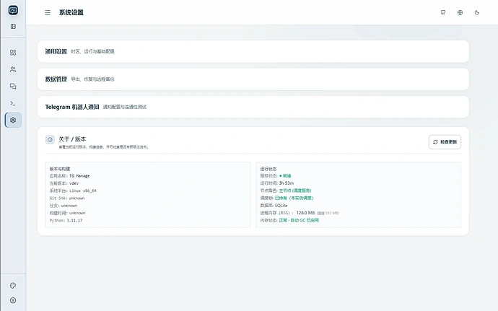The height and width of the screenshot is (311, 498).
Task: Click the hamburger menu icon next to 系统设置
Action: point(48,13)
